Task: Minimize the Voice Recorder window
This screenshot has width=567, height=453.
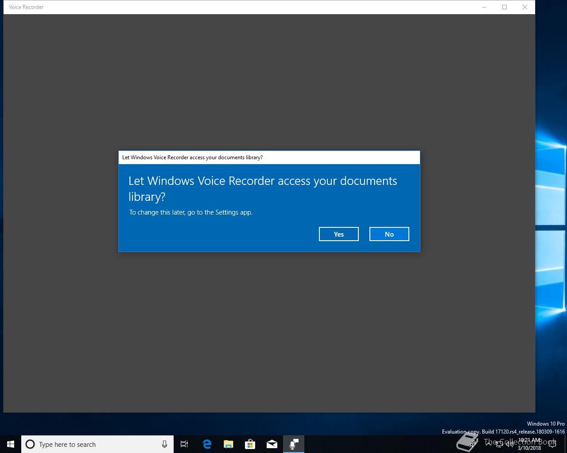Action: 484,7
